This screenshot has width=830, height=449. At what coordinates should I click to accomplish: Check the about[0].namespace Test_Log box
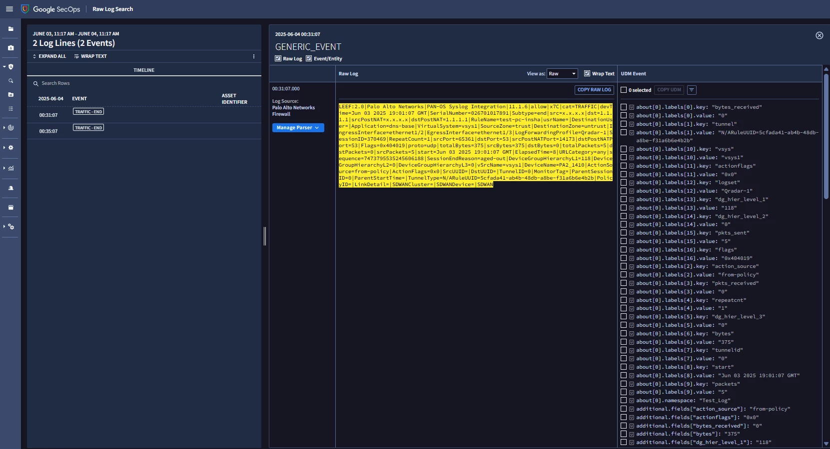624,401
